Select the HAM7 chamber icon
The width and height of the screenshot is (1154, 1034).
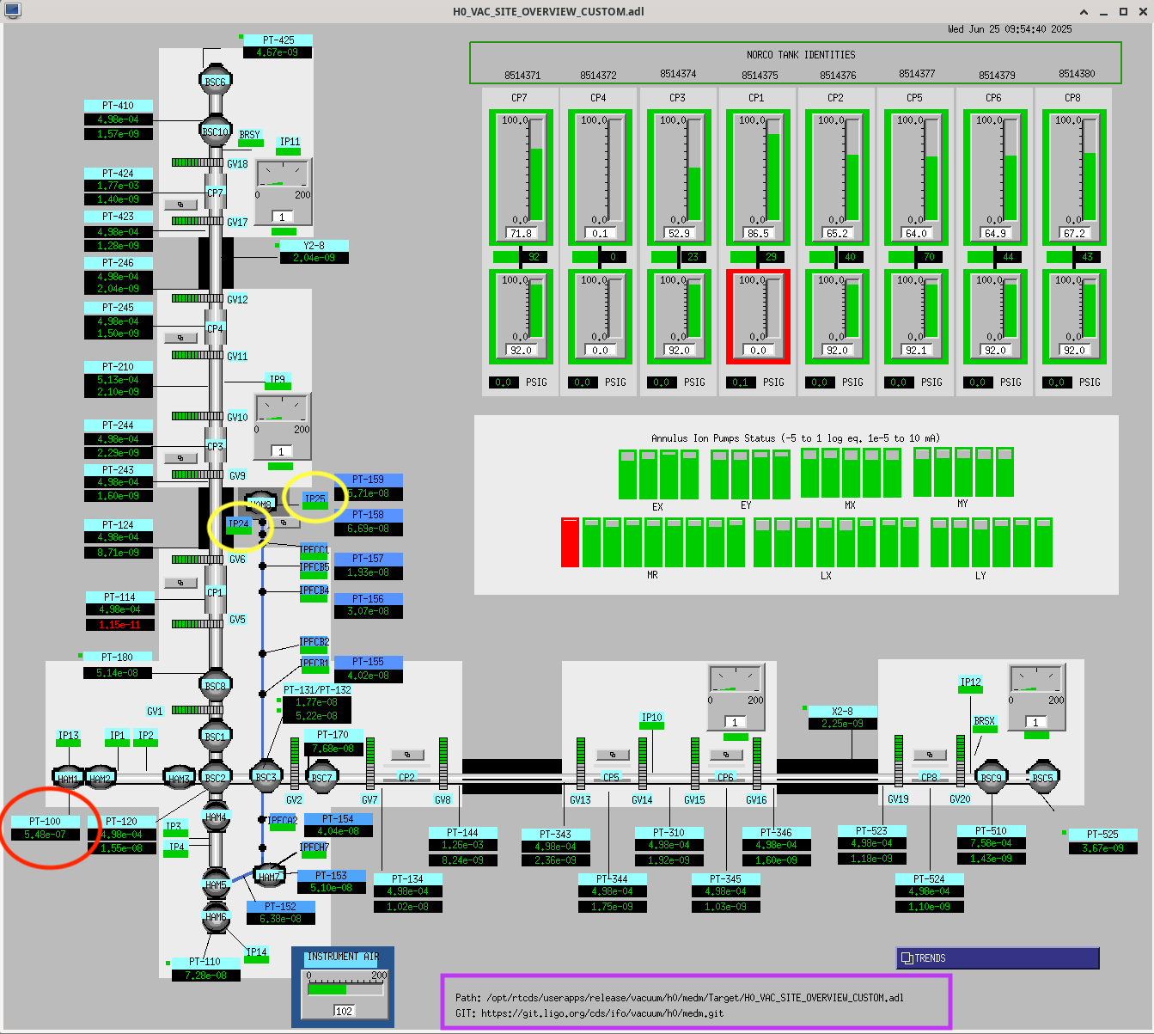270,876
